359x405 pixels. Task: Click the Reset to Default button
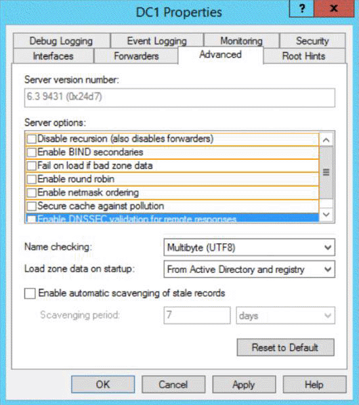pyautogui.click(x=285, y=347)
